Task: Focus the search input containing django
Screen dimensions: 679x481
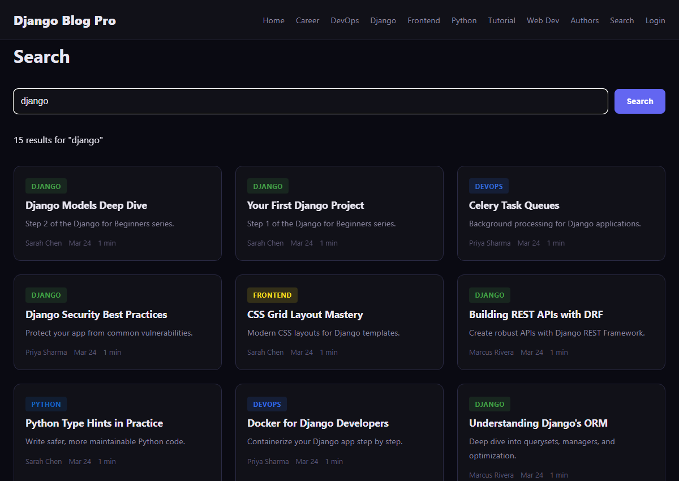Action: (310, 101)
